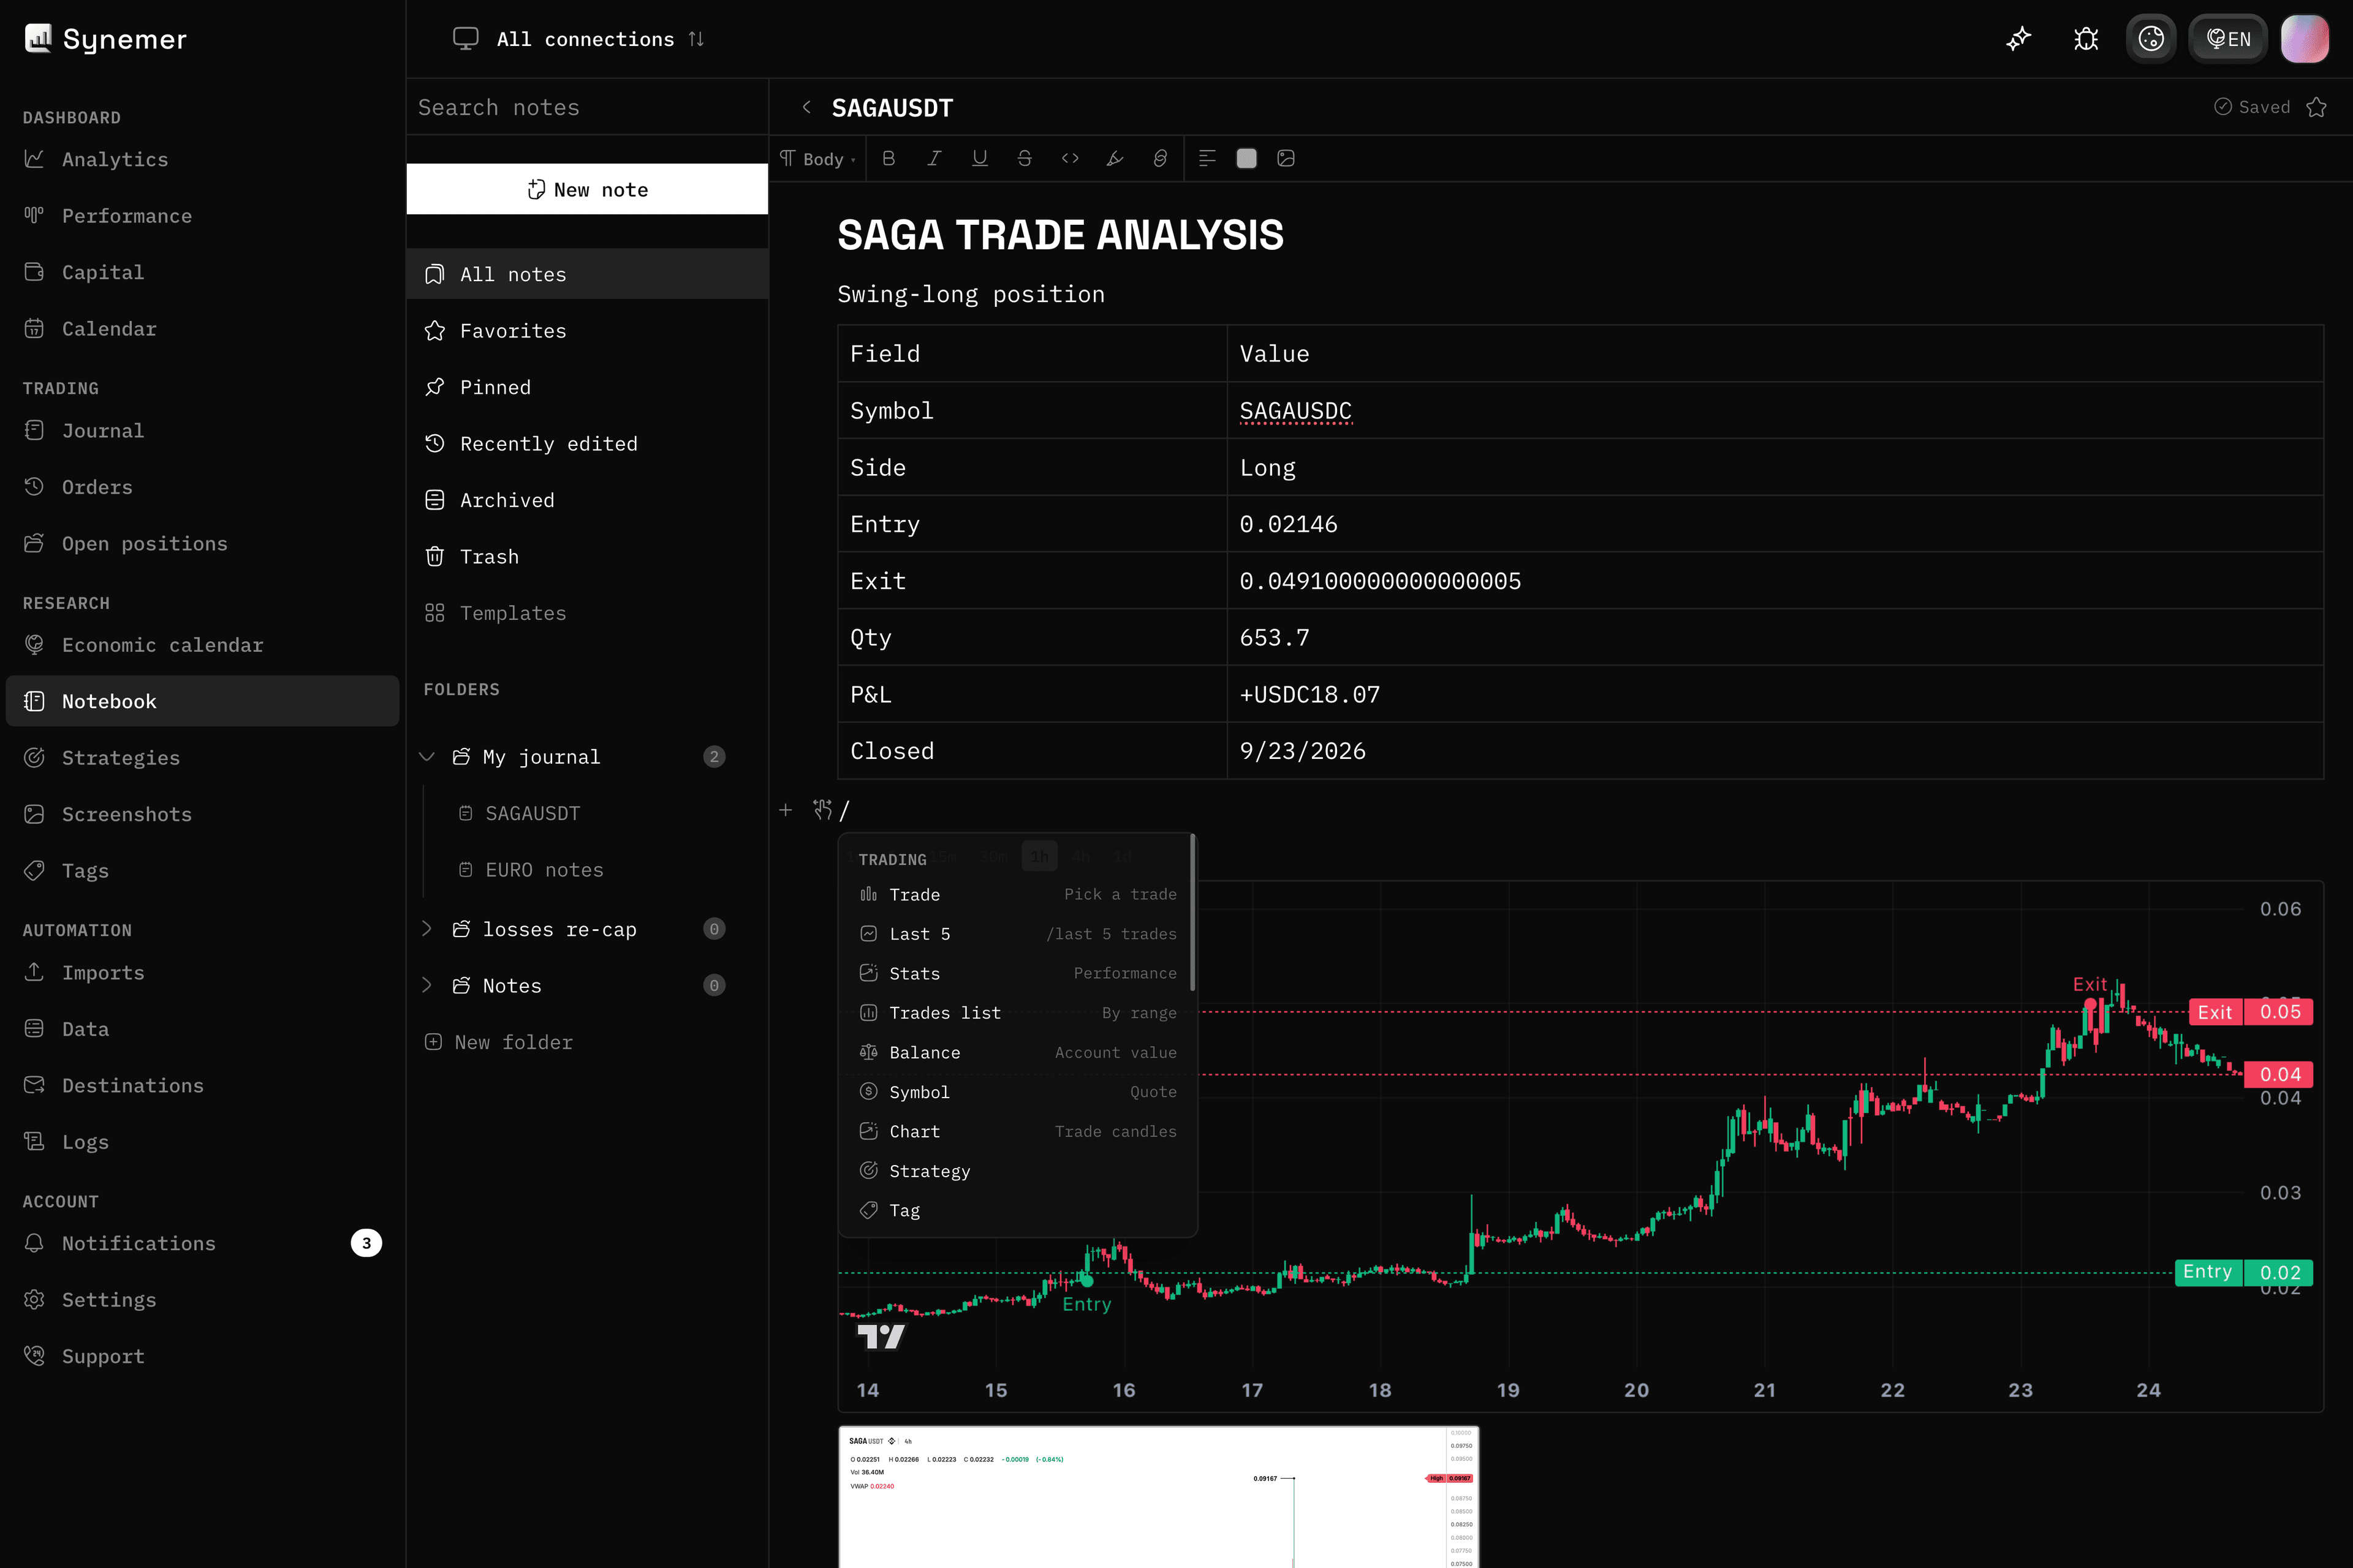
Task: Show Favorites notes
Action: point(587,330)
